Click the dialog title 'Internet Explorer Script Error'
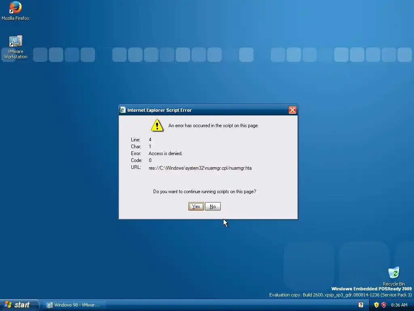 (159, 110)
